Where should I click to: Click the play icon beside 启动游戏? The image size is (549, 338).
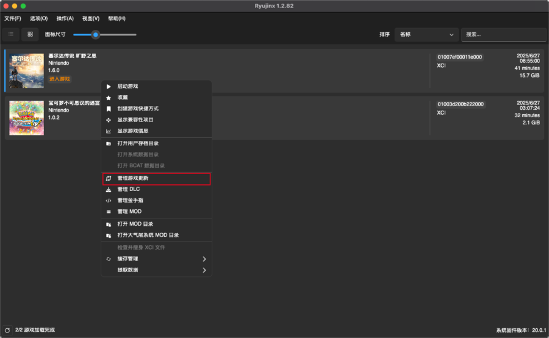click(109, 87)
